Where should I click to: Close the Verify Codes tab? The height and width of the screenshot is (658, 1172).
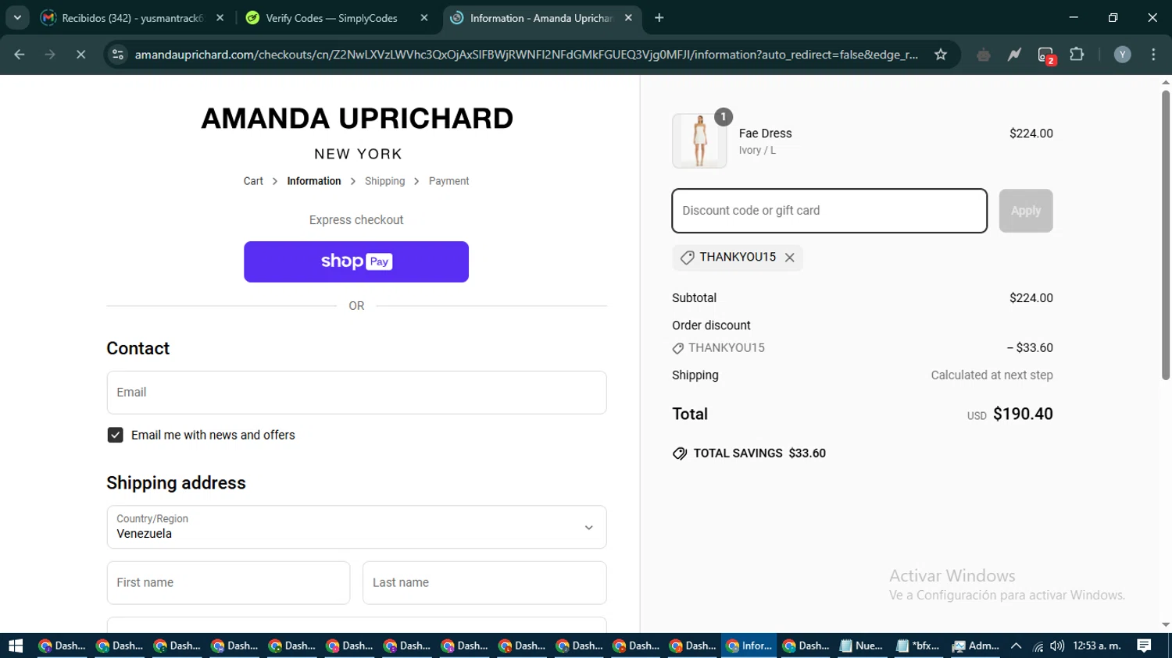point(424,18)
